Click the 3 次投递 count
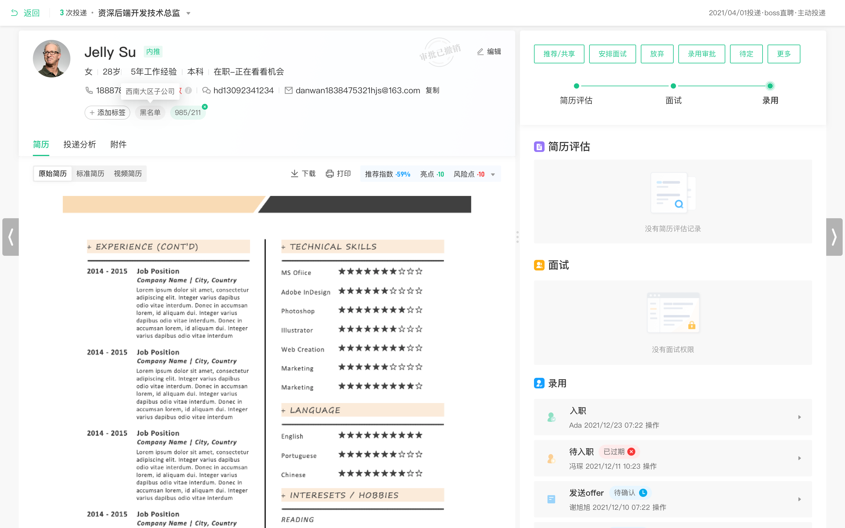845x528 pixels. 73,13
